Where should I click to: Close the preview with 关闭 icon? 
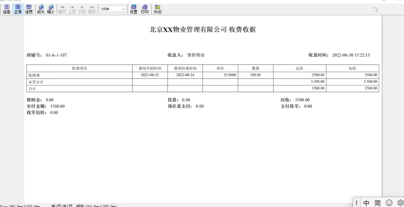(157, 9)
